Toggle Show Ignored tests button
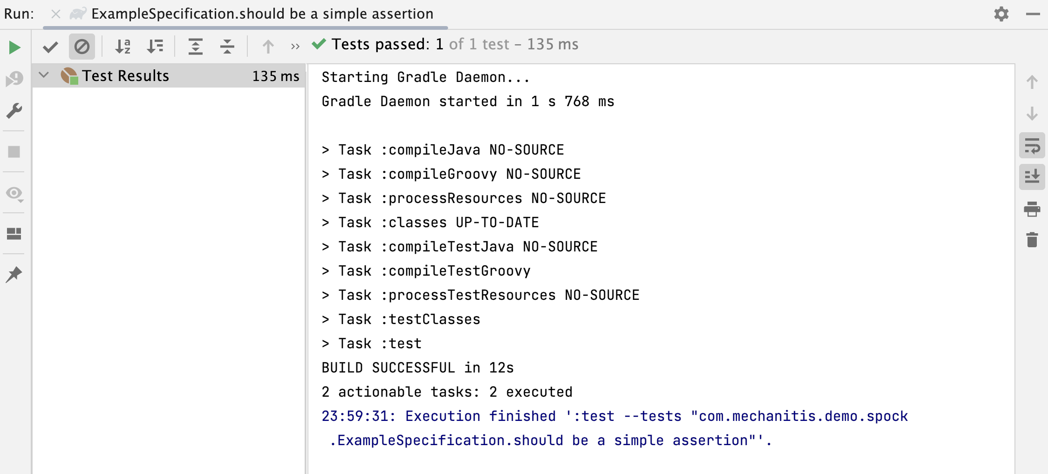The height and width of the screenshot is (474, 1048). pos(82,47)
